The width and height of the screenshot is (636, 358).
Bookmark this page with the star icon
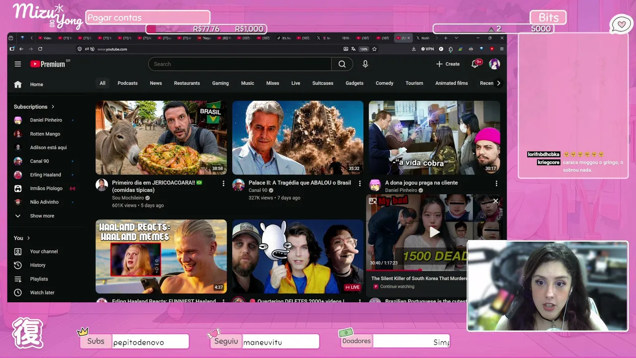pos(375,49)
